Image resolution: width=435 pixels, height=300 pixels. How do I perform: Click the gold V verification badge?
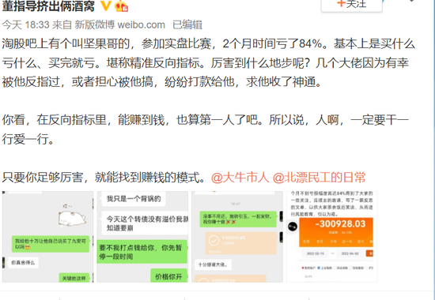[105, 6]
